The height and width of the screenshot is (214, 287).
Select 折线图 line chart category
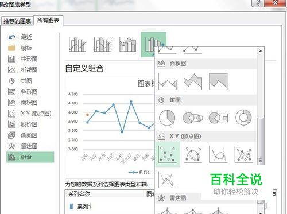pos(30,70)
